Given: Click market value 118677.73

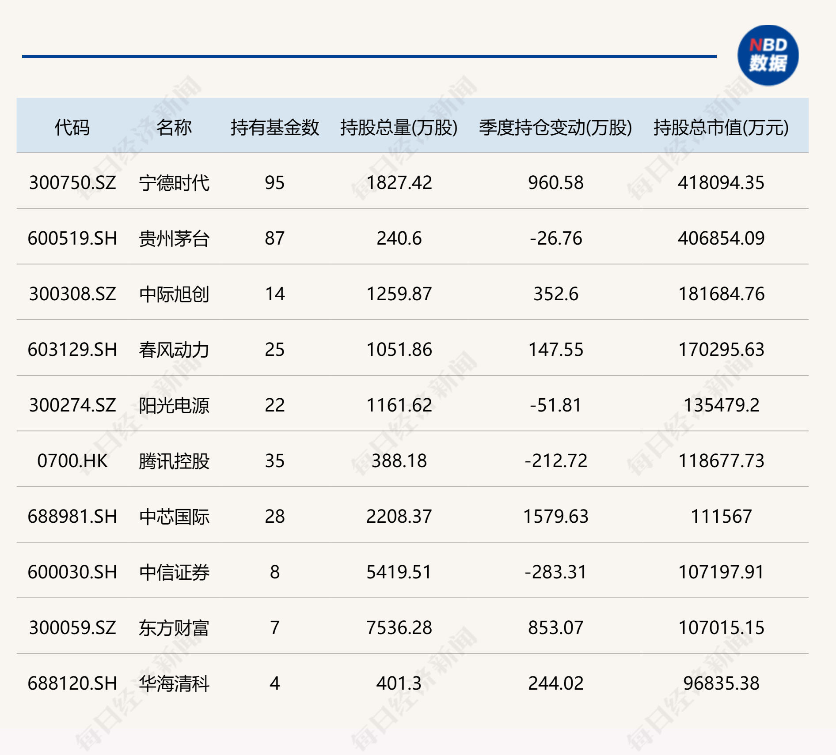Looking at the screenshot, I should coord(721,461).
